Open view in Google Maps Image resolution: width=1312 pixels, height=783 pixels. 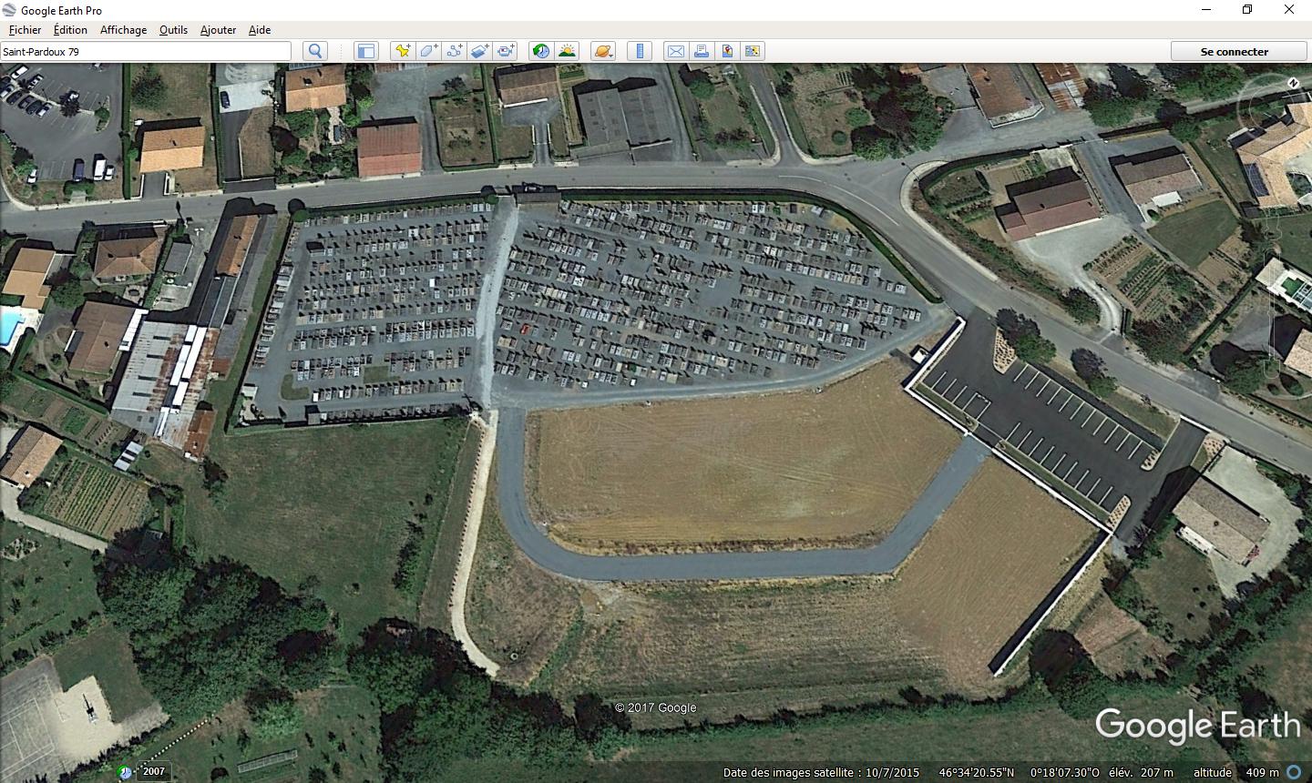[727, 51]
